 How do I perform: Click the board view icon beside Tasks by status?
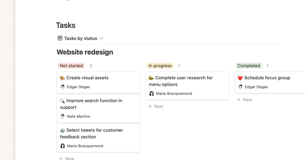click(x=59, y=38)
